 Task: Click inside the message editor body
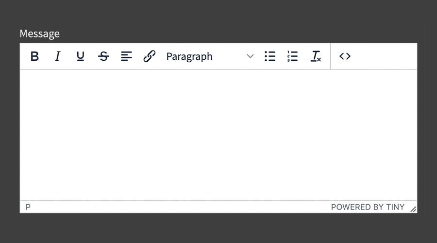point(218,135)
